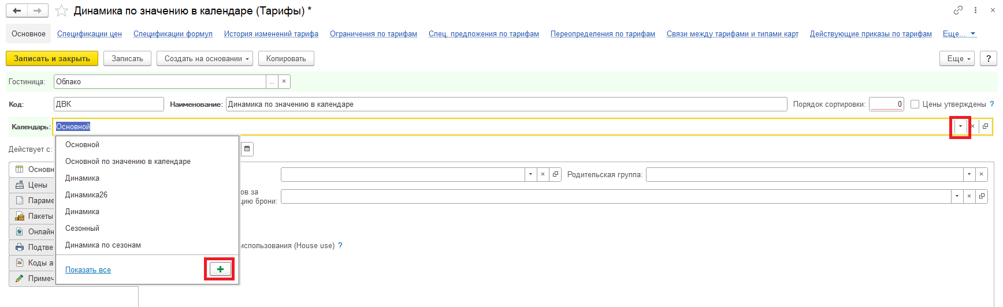Select Динамика по сезонам option
1003x307 pixels.
[x=147, y=245]
